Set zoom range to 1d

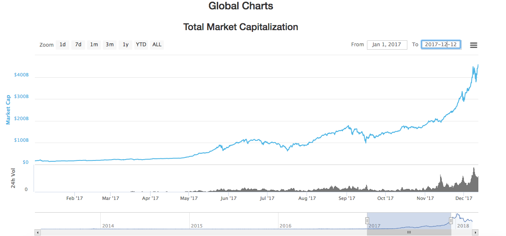[63, 45]
